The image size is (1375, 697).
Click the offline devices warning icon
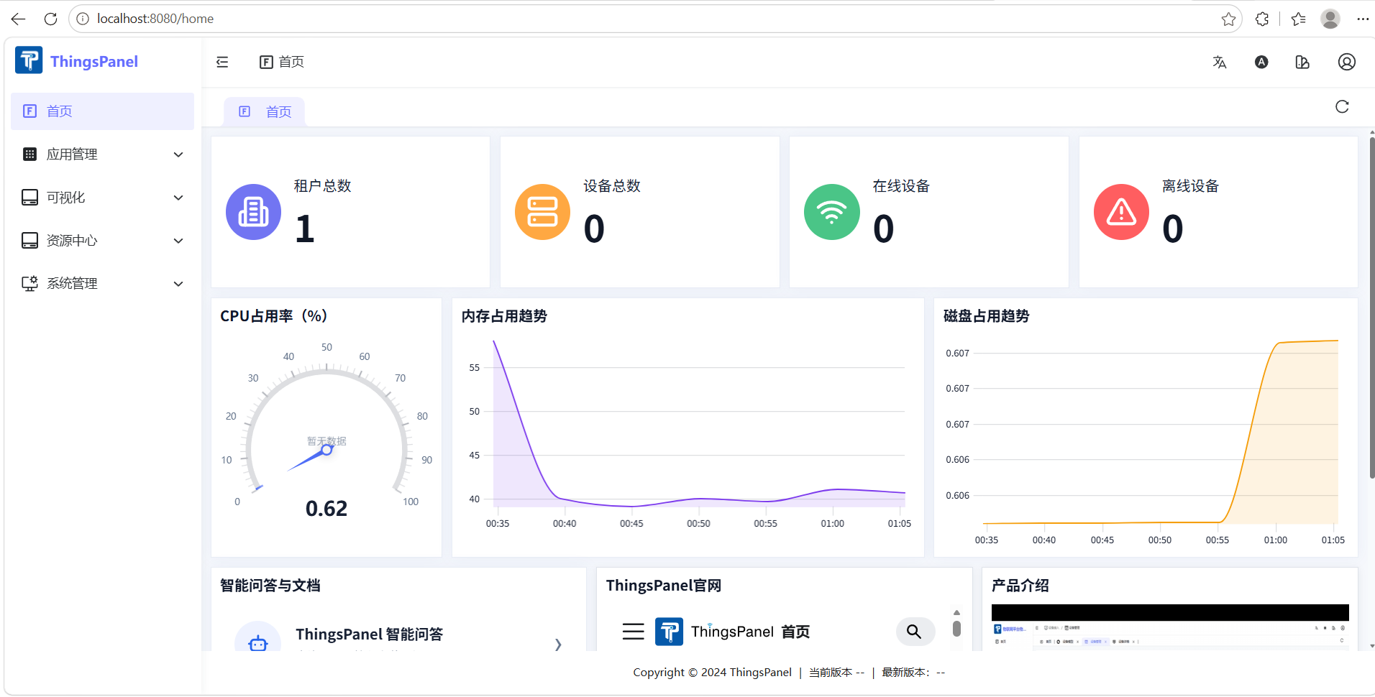1122,212
